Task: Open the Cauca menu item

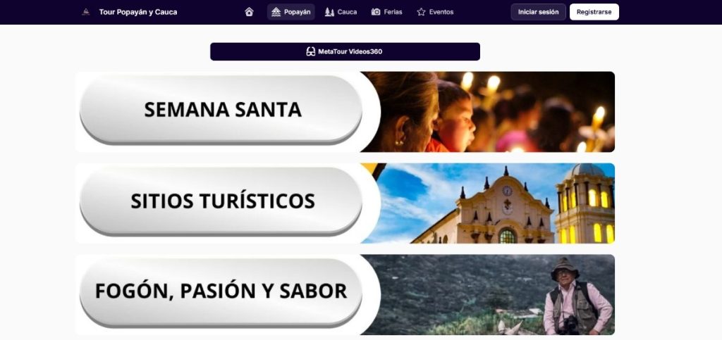Action: 341,12
